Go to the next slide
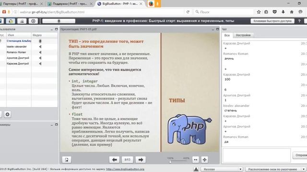This screenshot has height=172, width=307. tap(141, 160)
